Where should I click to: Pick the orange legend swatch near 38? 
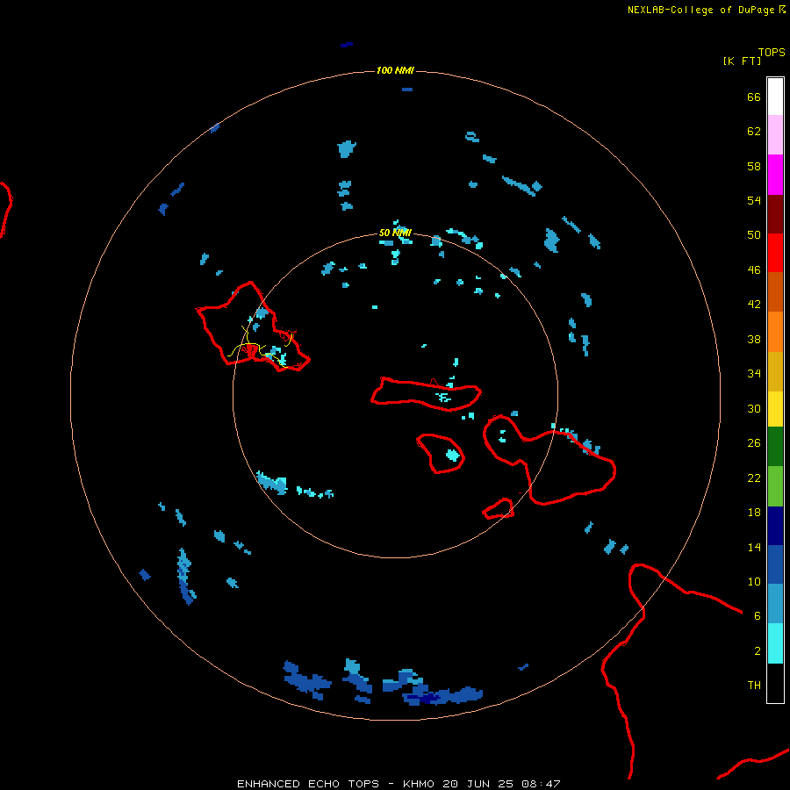[775, 332]
